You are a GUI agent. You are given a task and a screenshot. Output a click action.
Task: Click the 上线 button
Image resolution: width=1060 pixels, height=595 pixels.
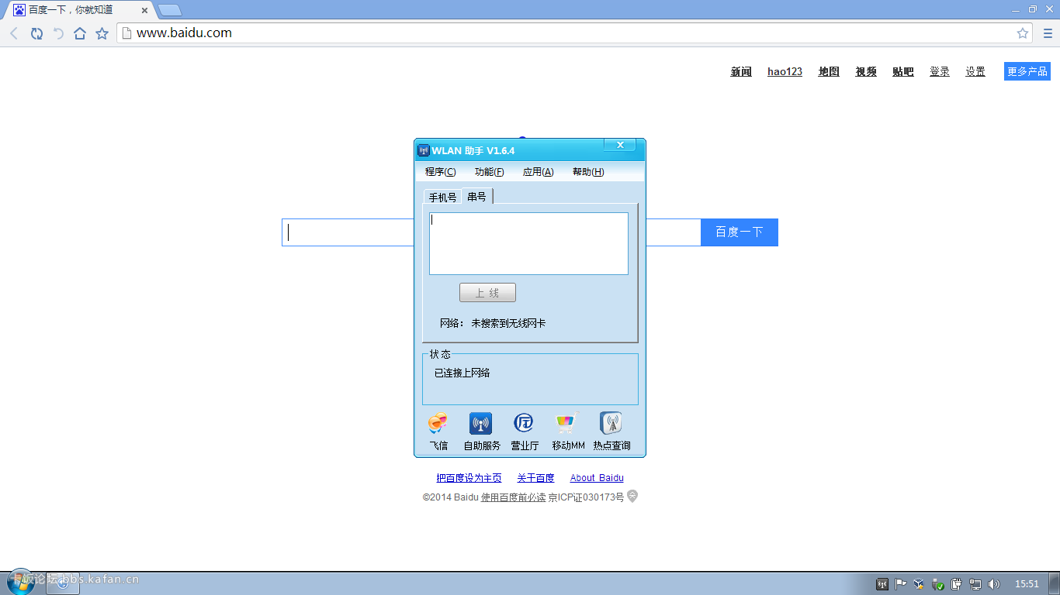[x=487, y=293]
